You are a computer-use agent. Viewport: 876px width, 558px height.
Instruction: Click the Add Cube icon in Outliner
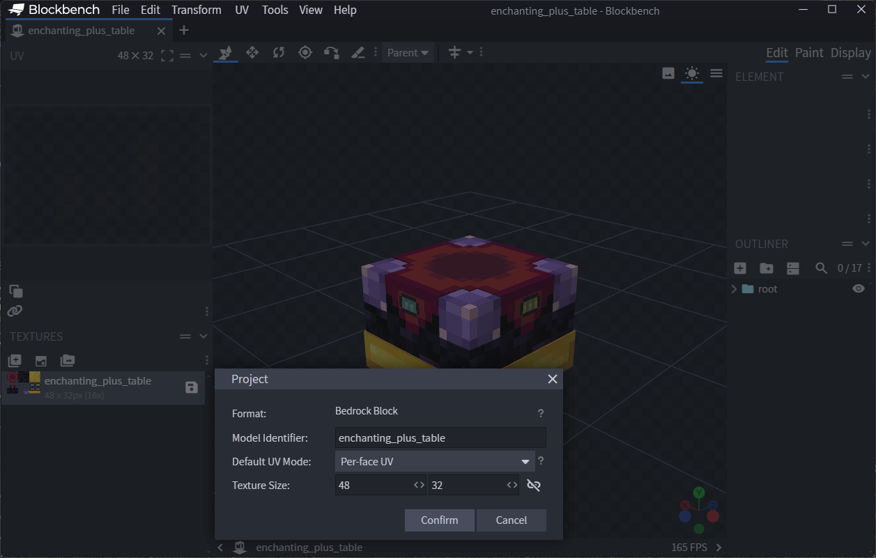(740, 268)
